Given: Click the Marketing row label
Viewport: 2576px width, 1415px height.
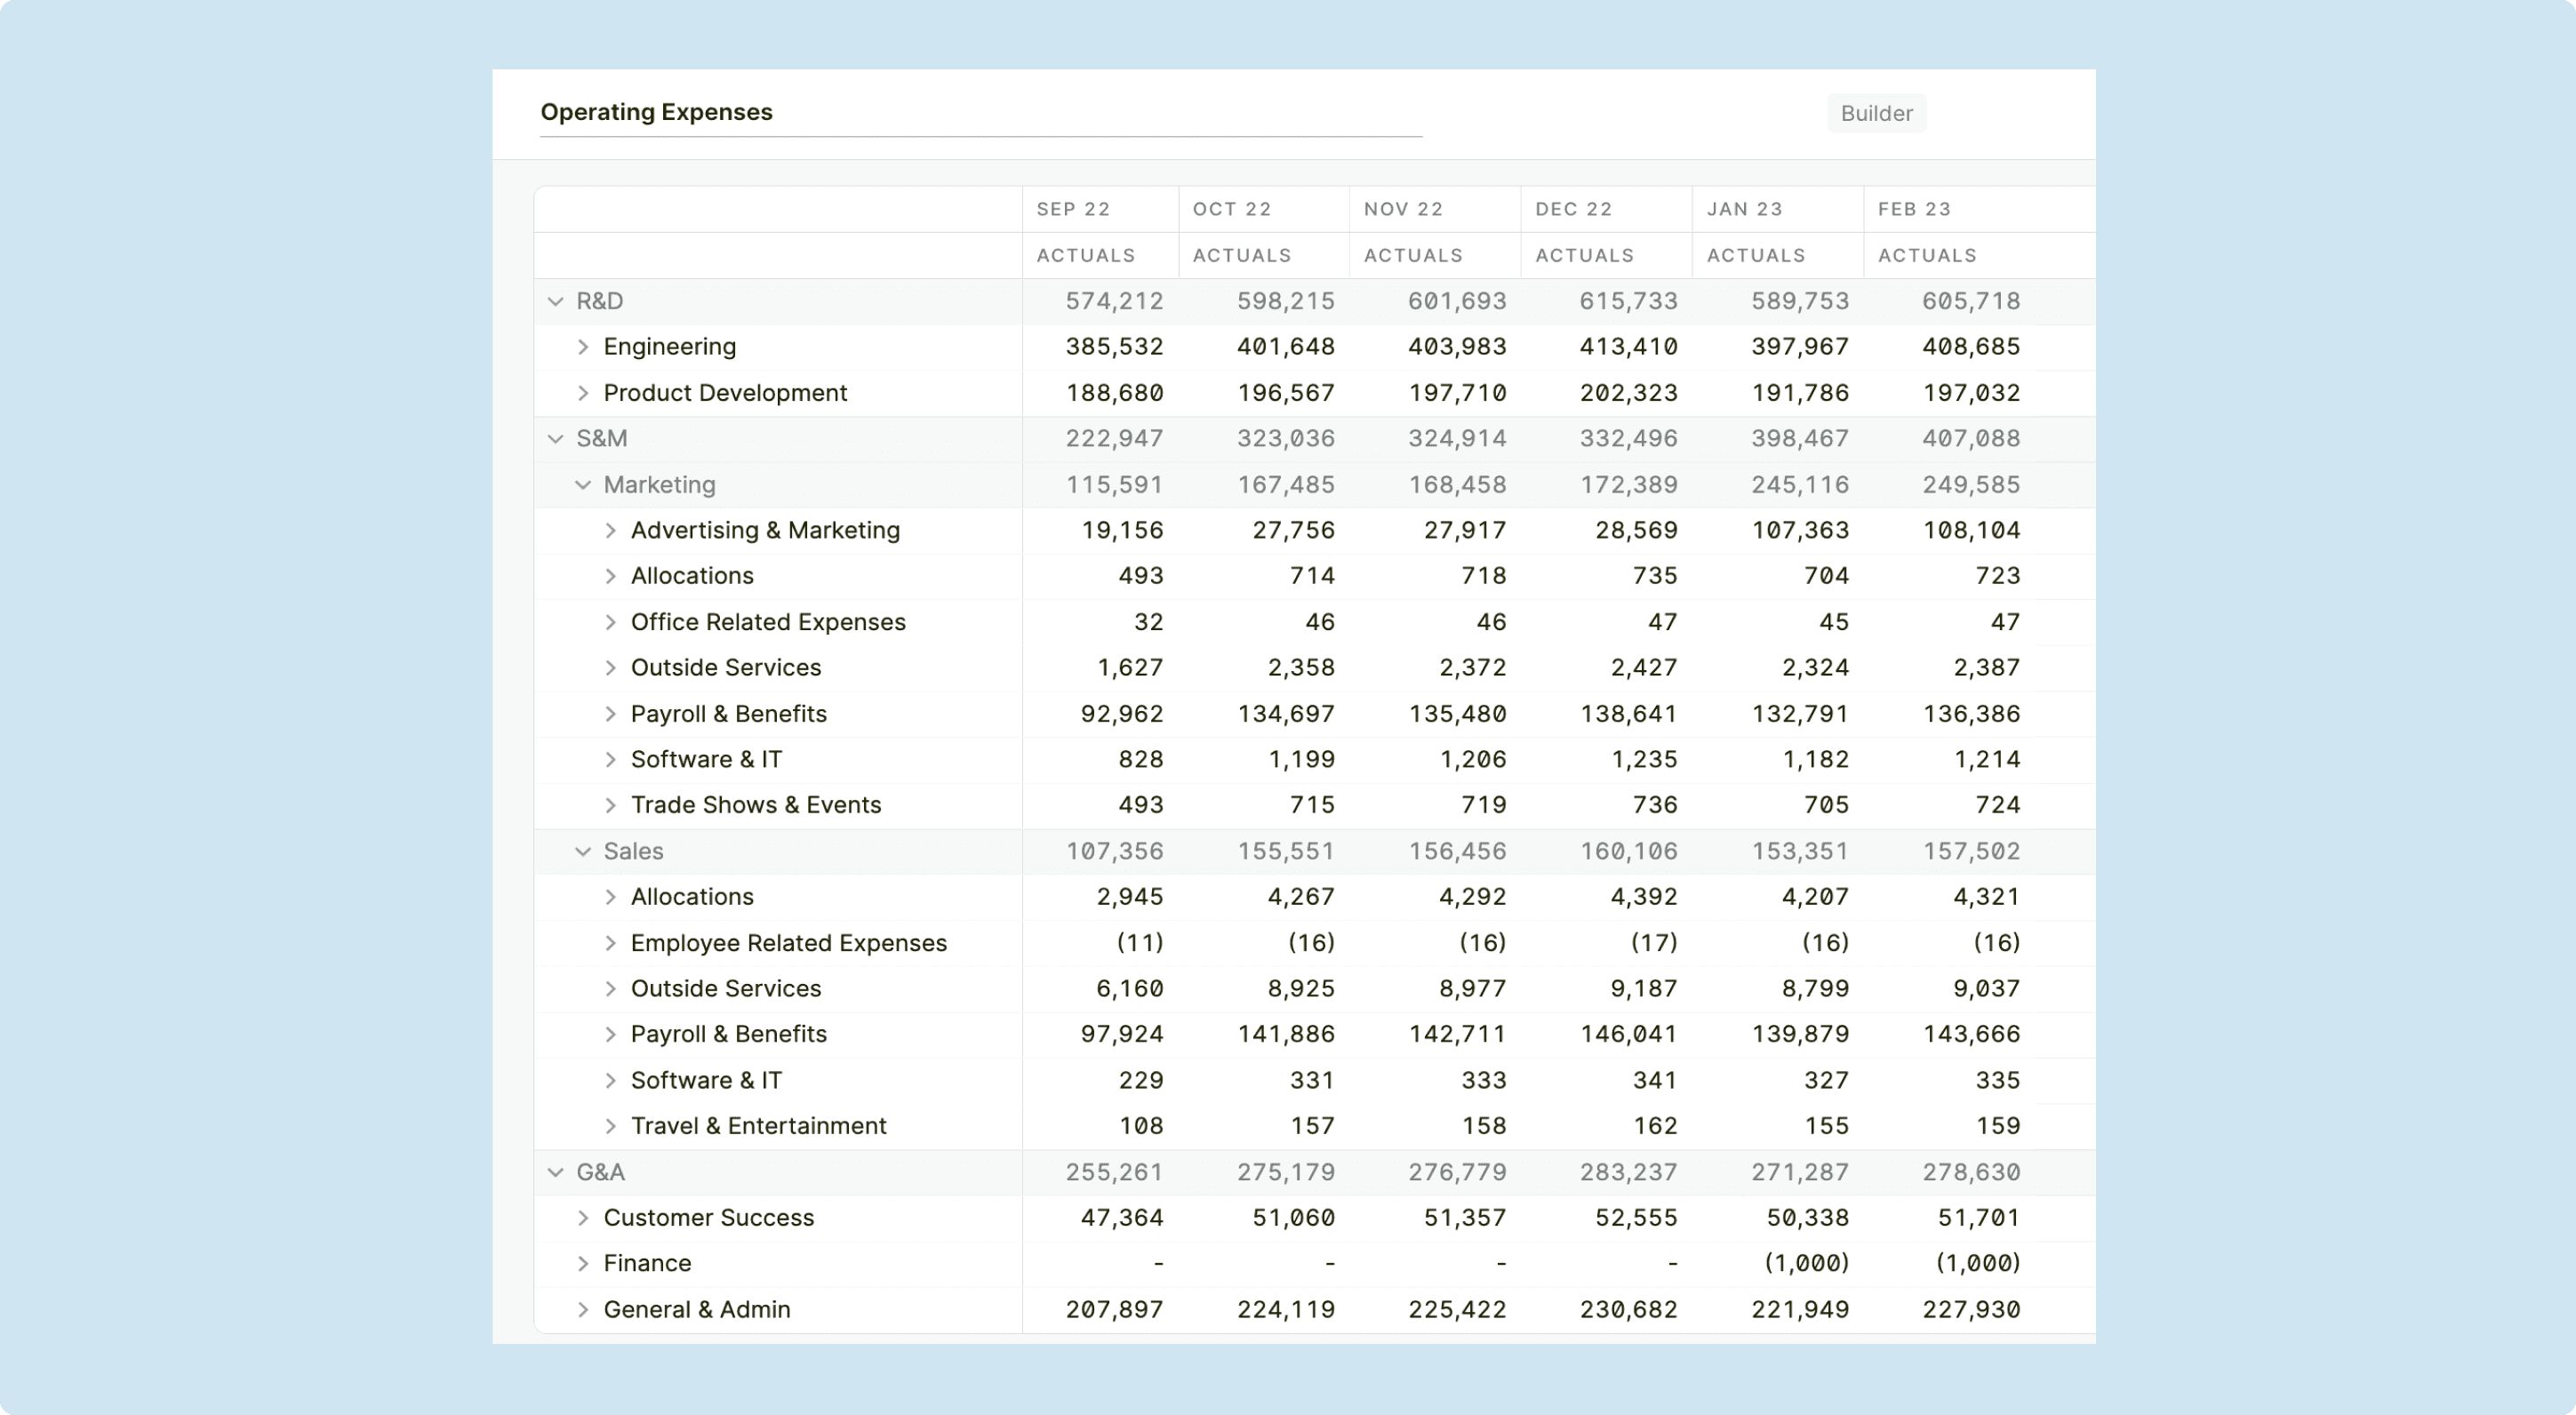Looking at the screenshot, I should [659, 485].
